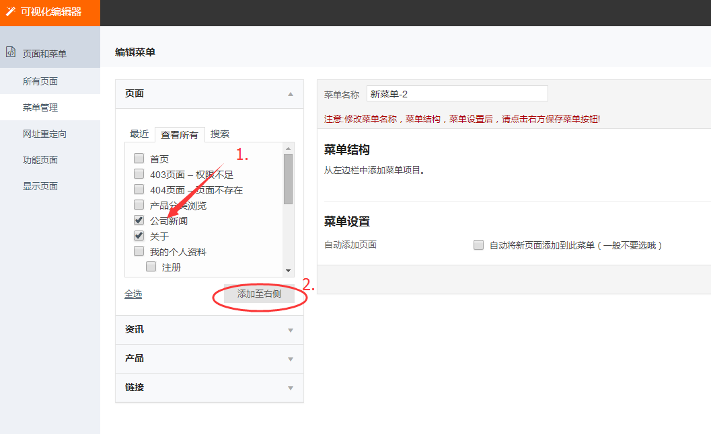
Task: Click the 可视化编辑器 header button
Action: (x=50, y=13)
